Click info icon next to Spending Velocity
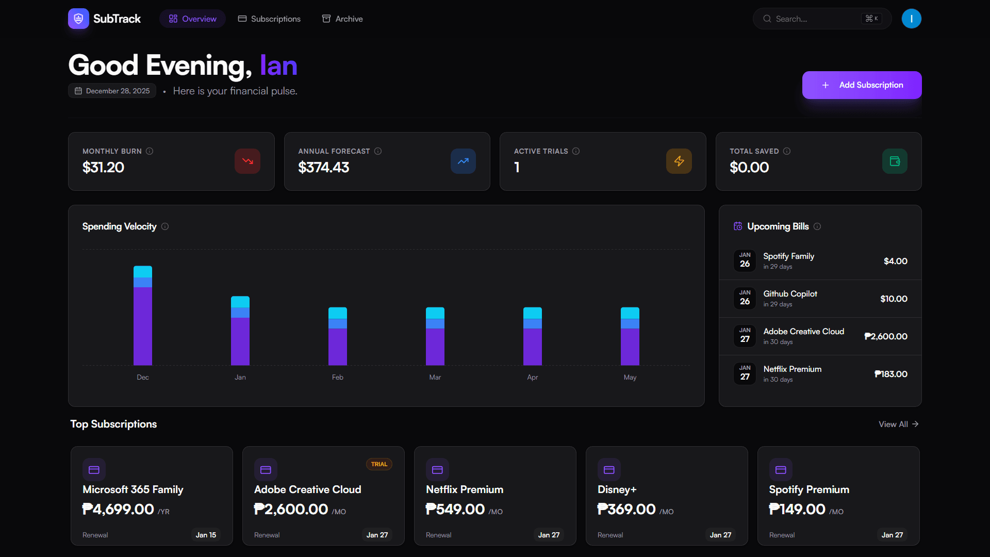Viewport: 990px width, 557px height. [x=165, y=226]
